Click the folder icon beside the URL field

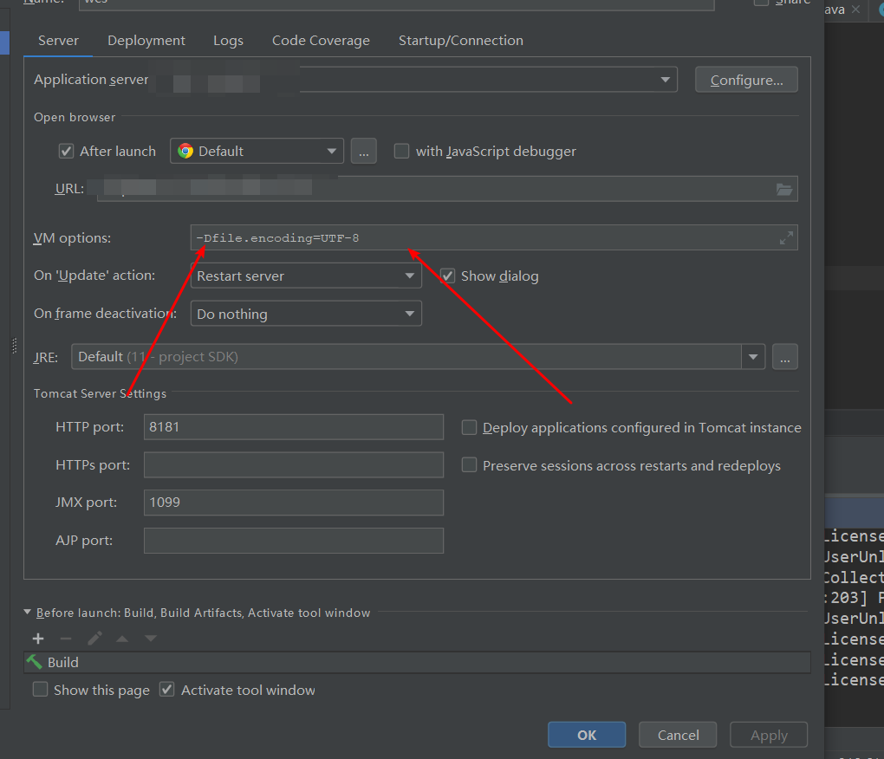[785, 188]
